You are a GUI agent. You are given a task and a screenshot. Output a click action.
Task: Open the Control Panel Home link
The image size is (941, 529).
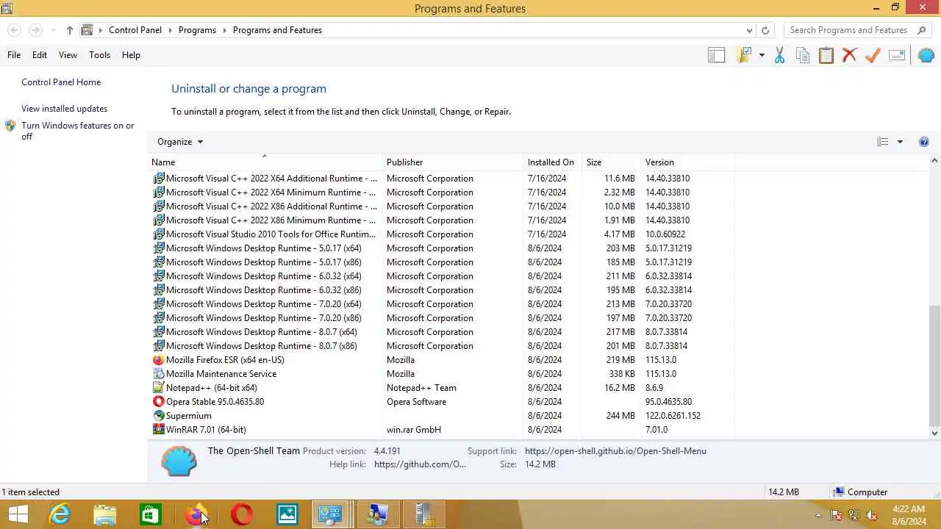pos(61,82)
